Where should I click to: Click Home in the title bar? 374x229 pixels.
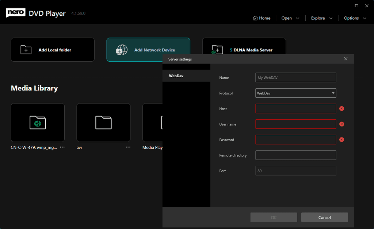point(262,18)
